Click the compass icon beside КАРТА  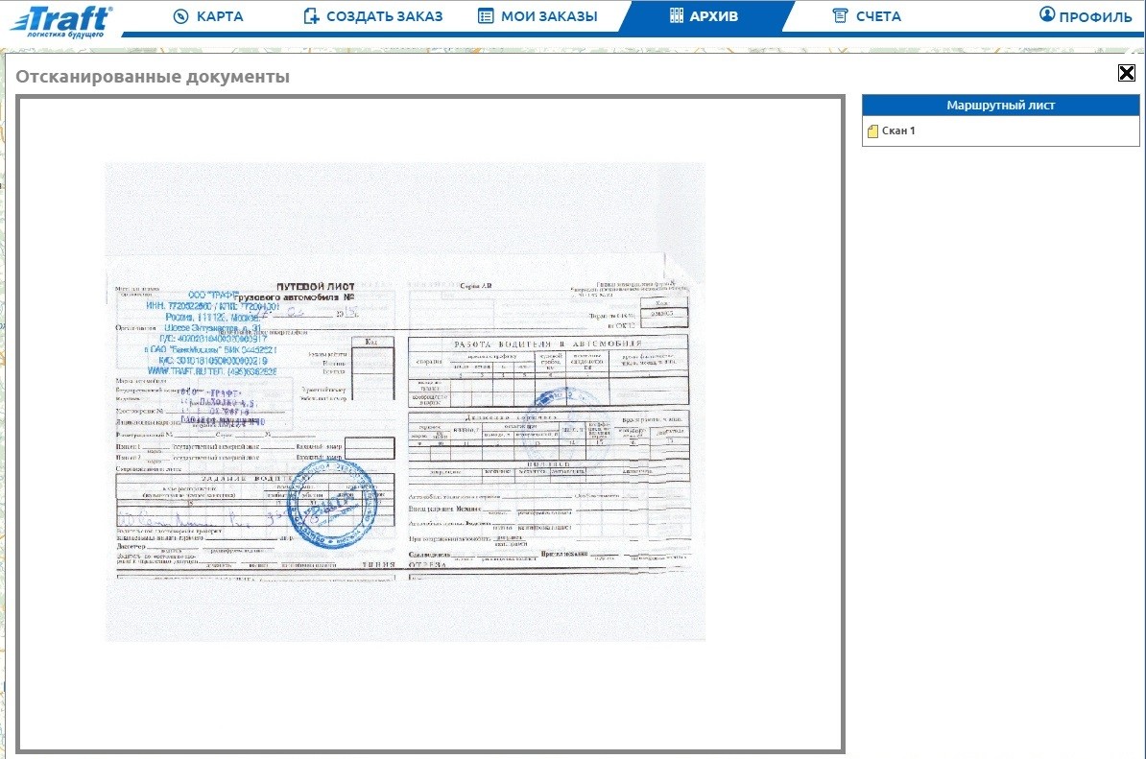[x=180, y=16]
